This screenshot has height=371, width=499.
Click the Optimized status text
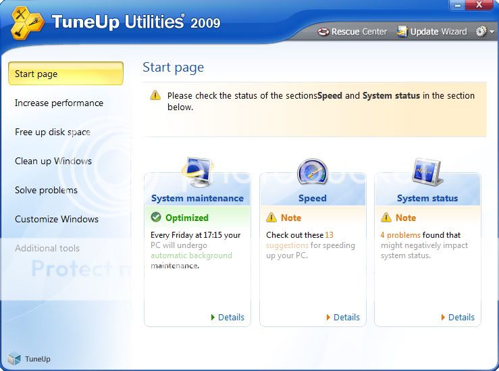pyautogui.click(x=187, y=218)
